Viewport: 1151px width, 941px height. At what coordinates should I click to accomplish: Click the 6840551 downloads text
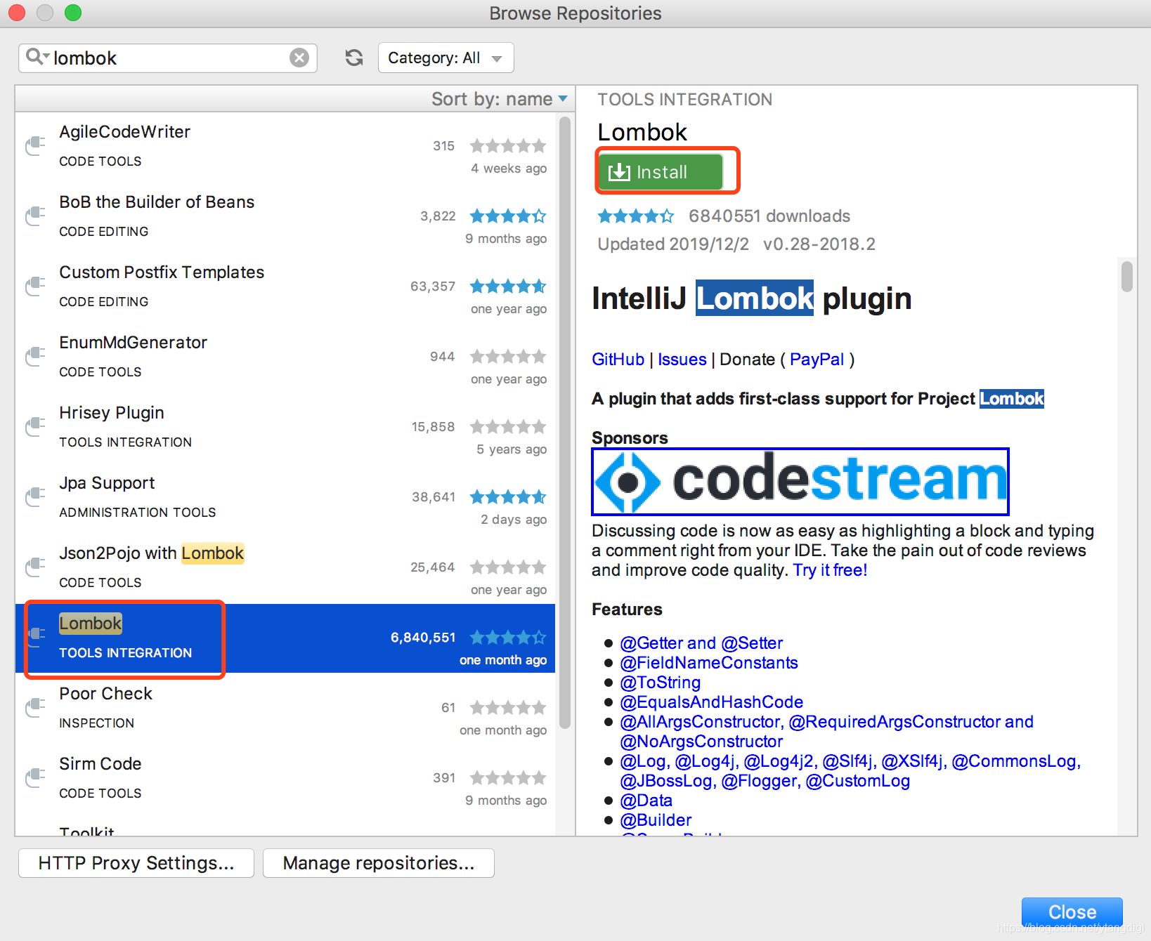pos(769,216)
